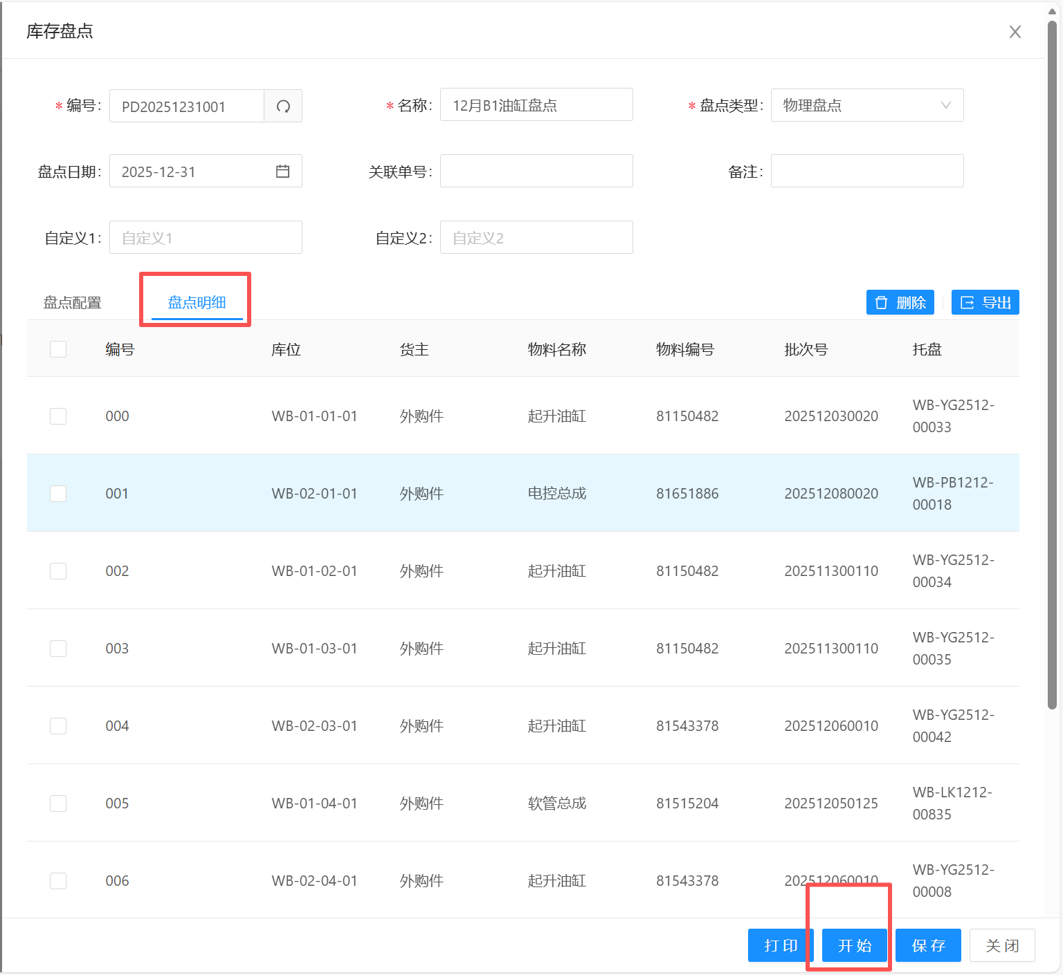Select the checkbox for row 003
The image size is (1063, 975).
tap(58, 649)
